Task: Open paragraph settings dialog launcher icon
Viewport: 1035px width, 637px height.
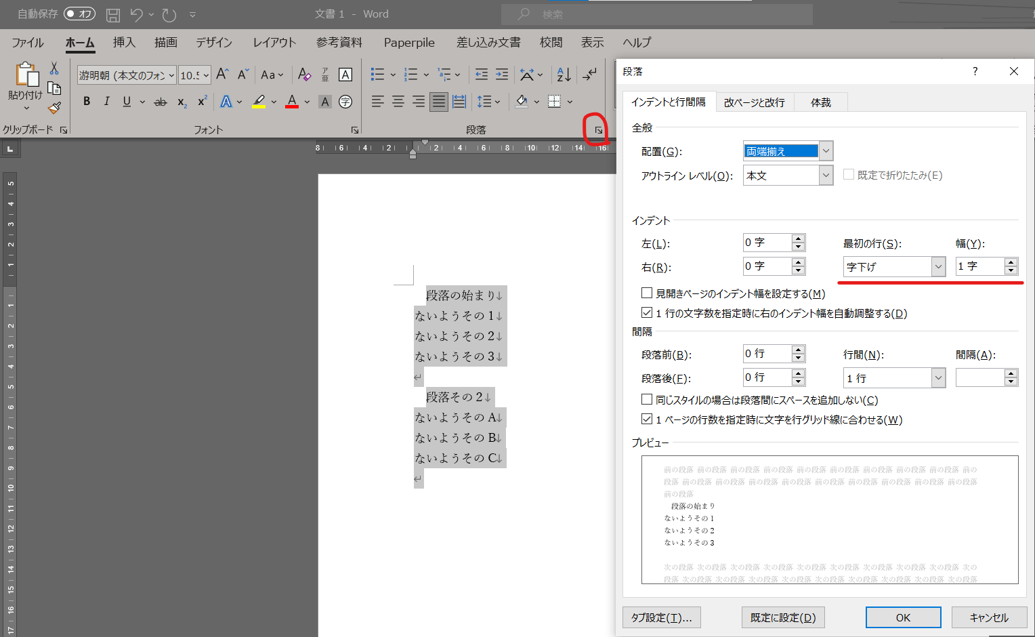Action: click(599, 130)
